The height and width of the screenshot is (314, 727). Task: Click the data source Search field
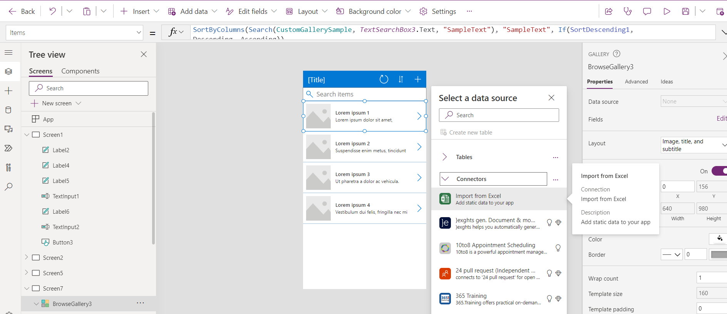point(499,115)
